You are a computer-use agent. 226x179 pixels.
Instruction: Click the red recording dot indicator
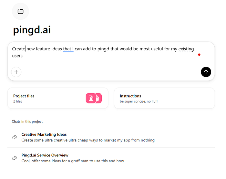[x=199, y=55]
